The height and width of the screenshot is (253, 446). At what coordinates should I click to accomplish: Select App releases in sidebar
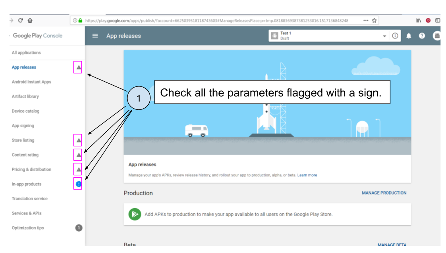[24, 67]
